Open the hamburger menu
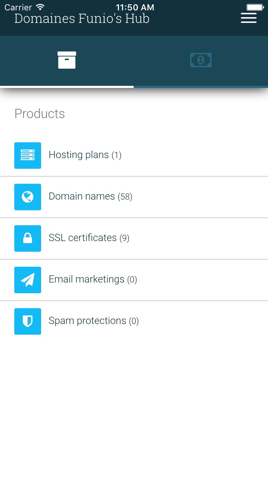The height and width of the screenshot is (477, 268). pyautogui.click(x=249, y=18)
